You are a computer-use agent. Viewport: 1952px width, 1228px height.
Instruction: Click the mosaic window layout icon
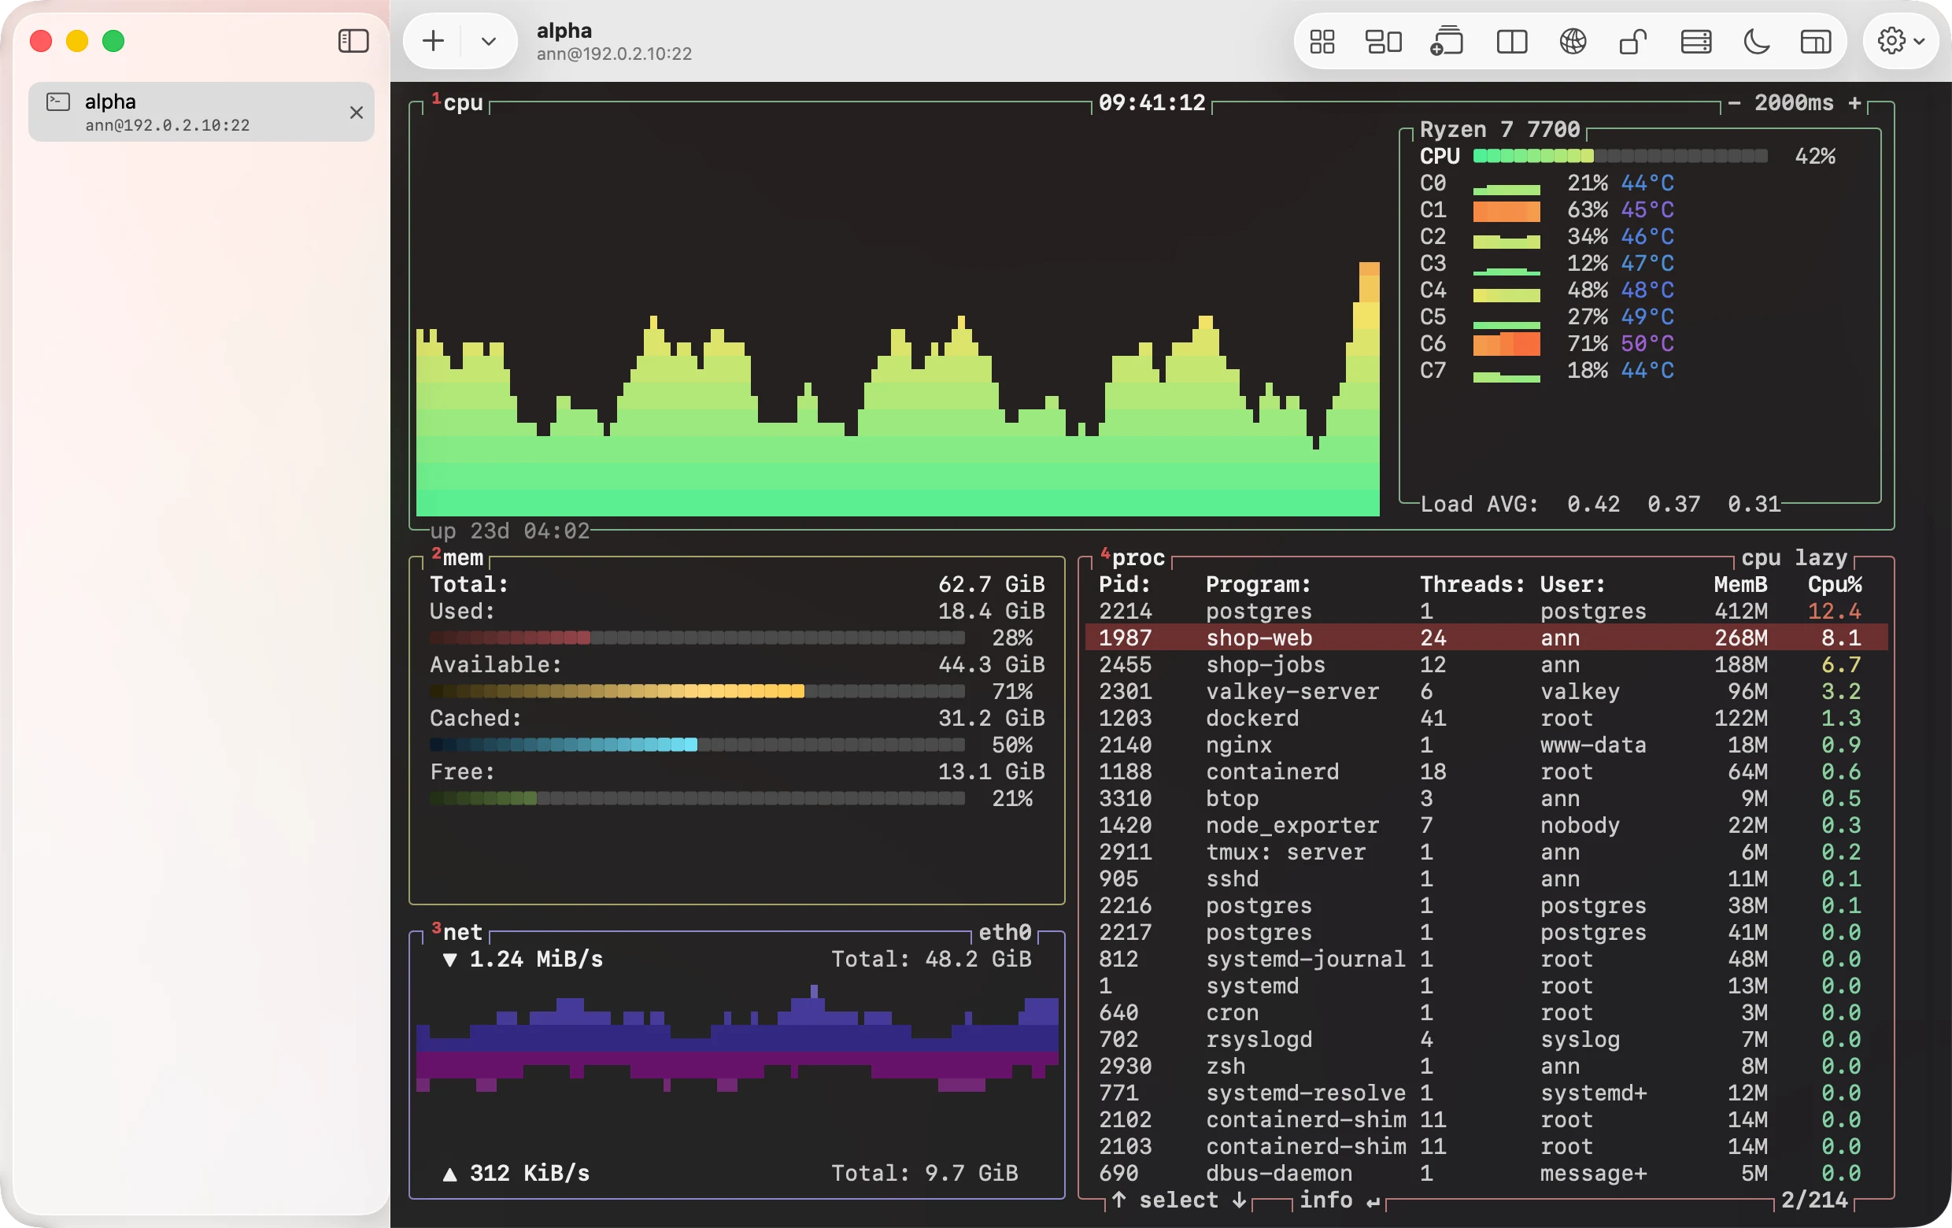click(1383, 42)
